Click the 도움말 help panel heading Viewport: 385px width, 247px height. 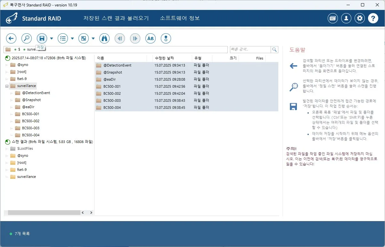(x=297, y=50)
